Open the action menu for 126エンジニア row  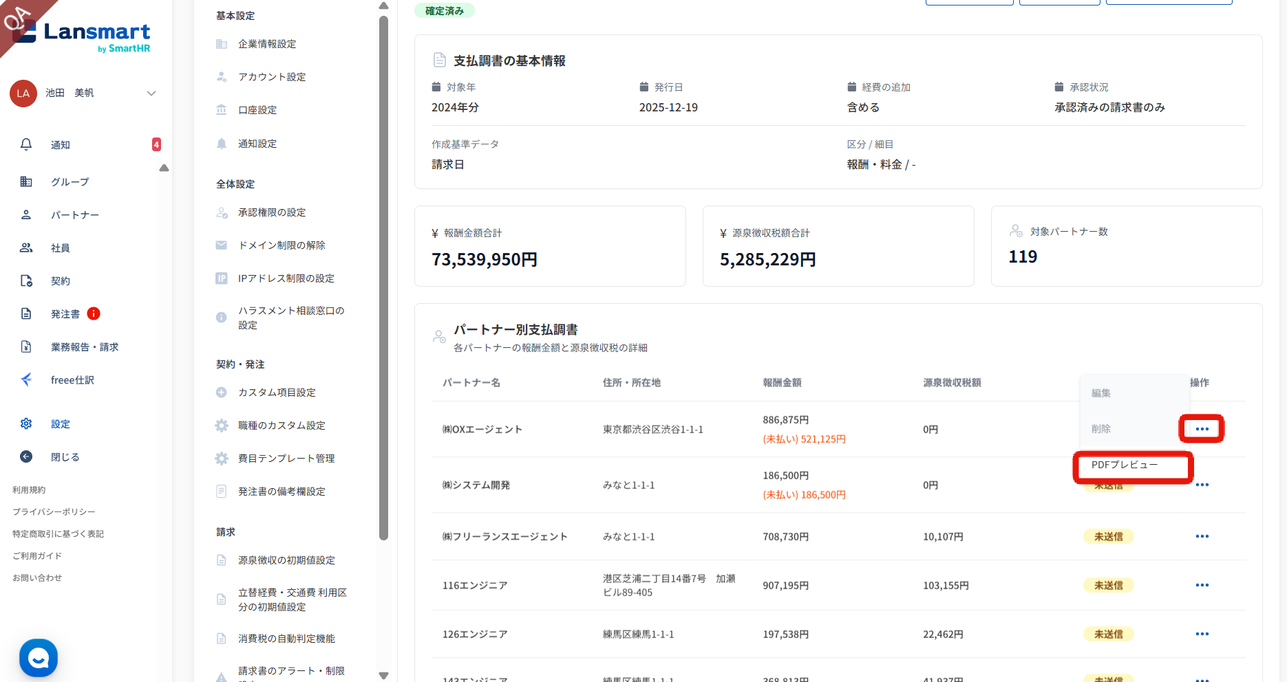click(1202, 634)
